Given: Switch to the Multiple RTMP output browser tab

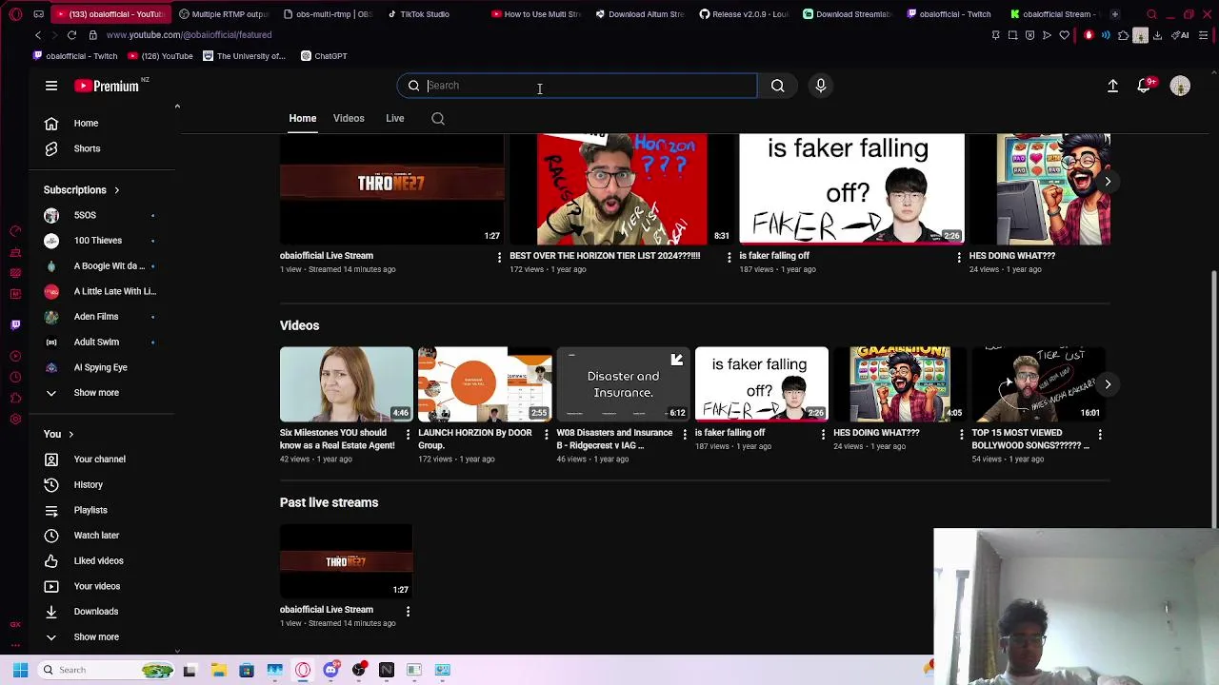Looking at the screenshot, I should tap(225, 14).
